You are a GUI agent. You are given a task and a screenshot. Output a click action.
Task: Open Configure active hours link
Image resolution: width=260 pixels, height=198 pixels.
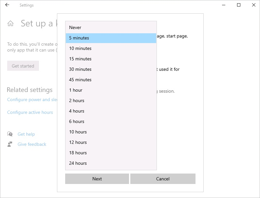click(30, 112)
